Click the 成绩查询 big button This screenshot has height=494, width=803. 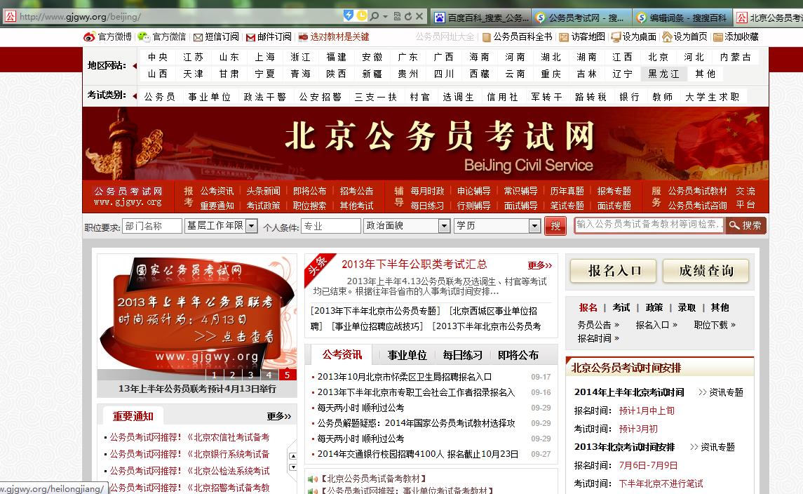(x=706, y=271)
